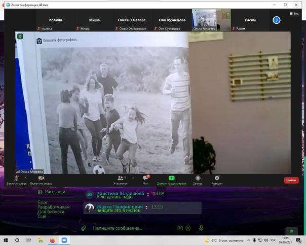Start screen sharing with green button
This screenshot has width=306, height=245.
pyautogui.click(x=172, y=180)
